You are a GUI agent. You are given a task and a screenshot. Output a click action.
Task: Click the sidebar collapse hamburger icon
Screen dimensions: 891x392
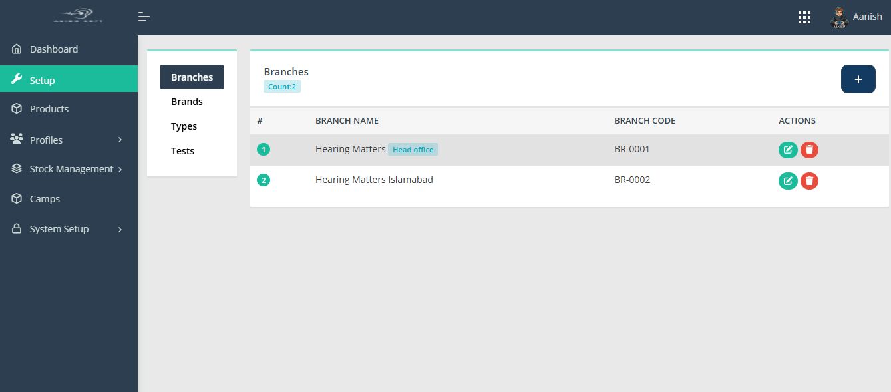144,17
